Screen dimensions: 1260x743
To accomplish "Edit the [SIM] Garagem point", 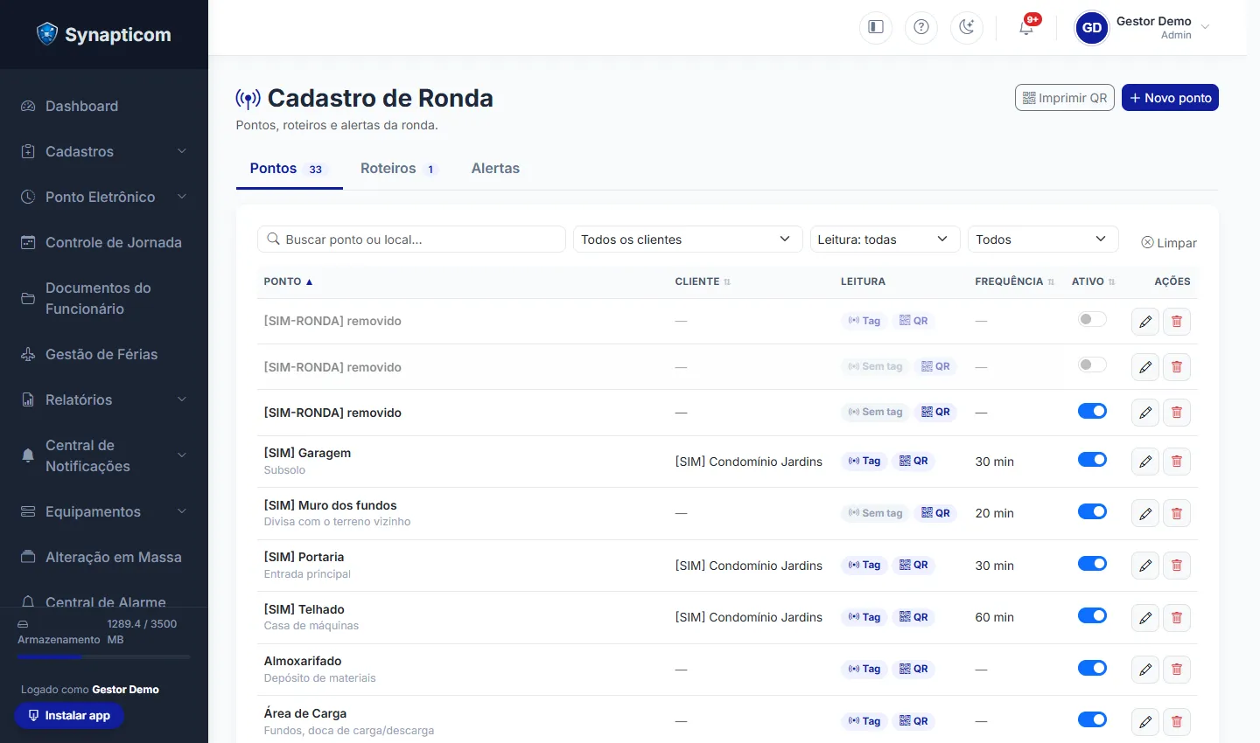I will [1145, 462].
